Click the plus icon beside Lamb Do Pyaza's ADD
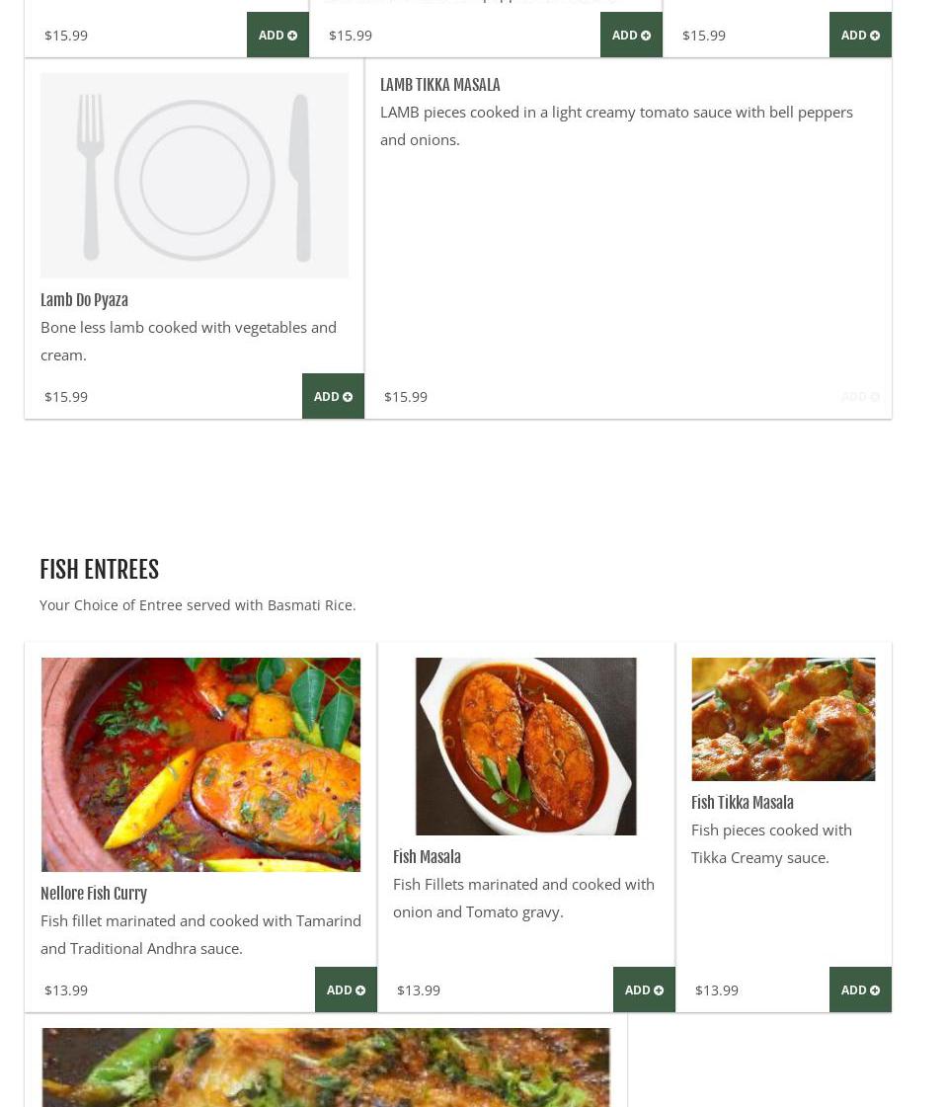 point(348,397)
